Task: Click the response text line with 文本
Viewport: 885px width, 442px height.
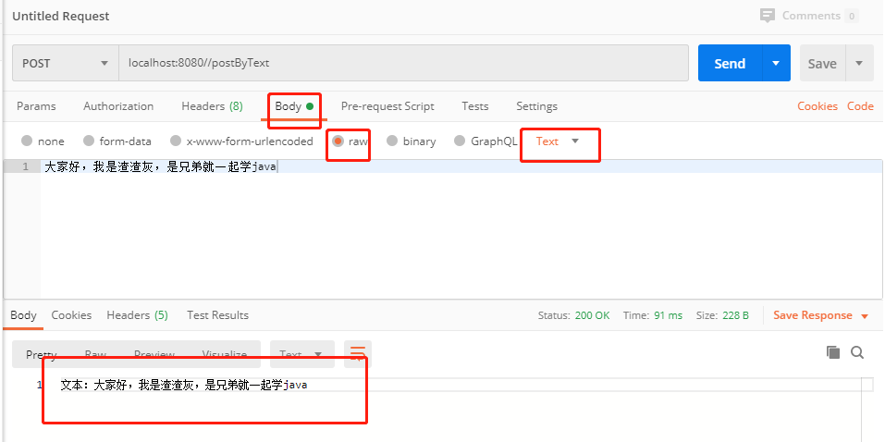Action: (184, 385)
